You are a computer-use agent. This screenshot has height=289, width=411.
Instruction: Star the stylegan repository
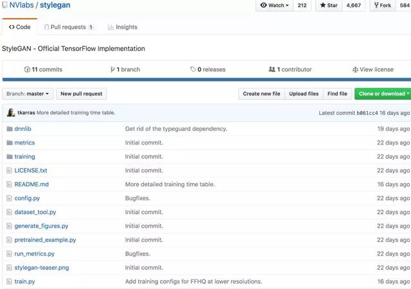[329, 5]
